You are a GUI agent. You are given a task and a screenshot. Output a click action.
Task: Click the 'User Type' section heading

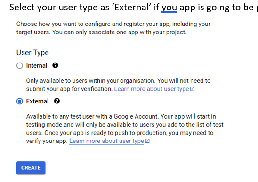(x=32, y=53)
